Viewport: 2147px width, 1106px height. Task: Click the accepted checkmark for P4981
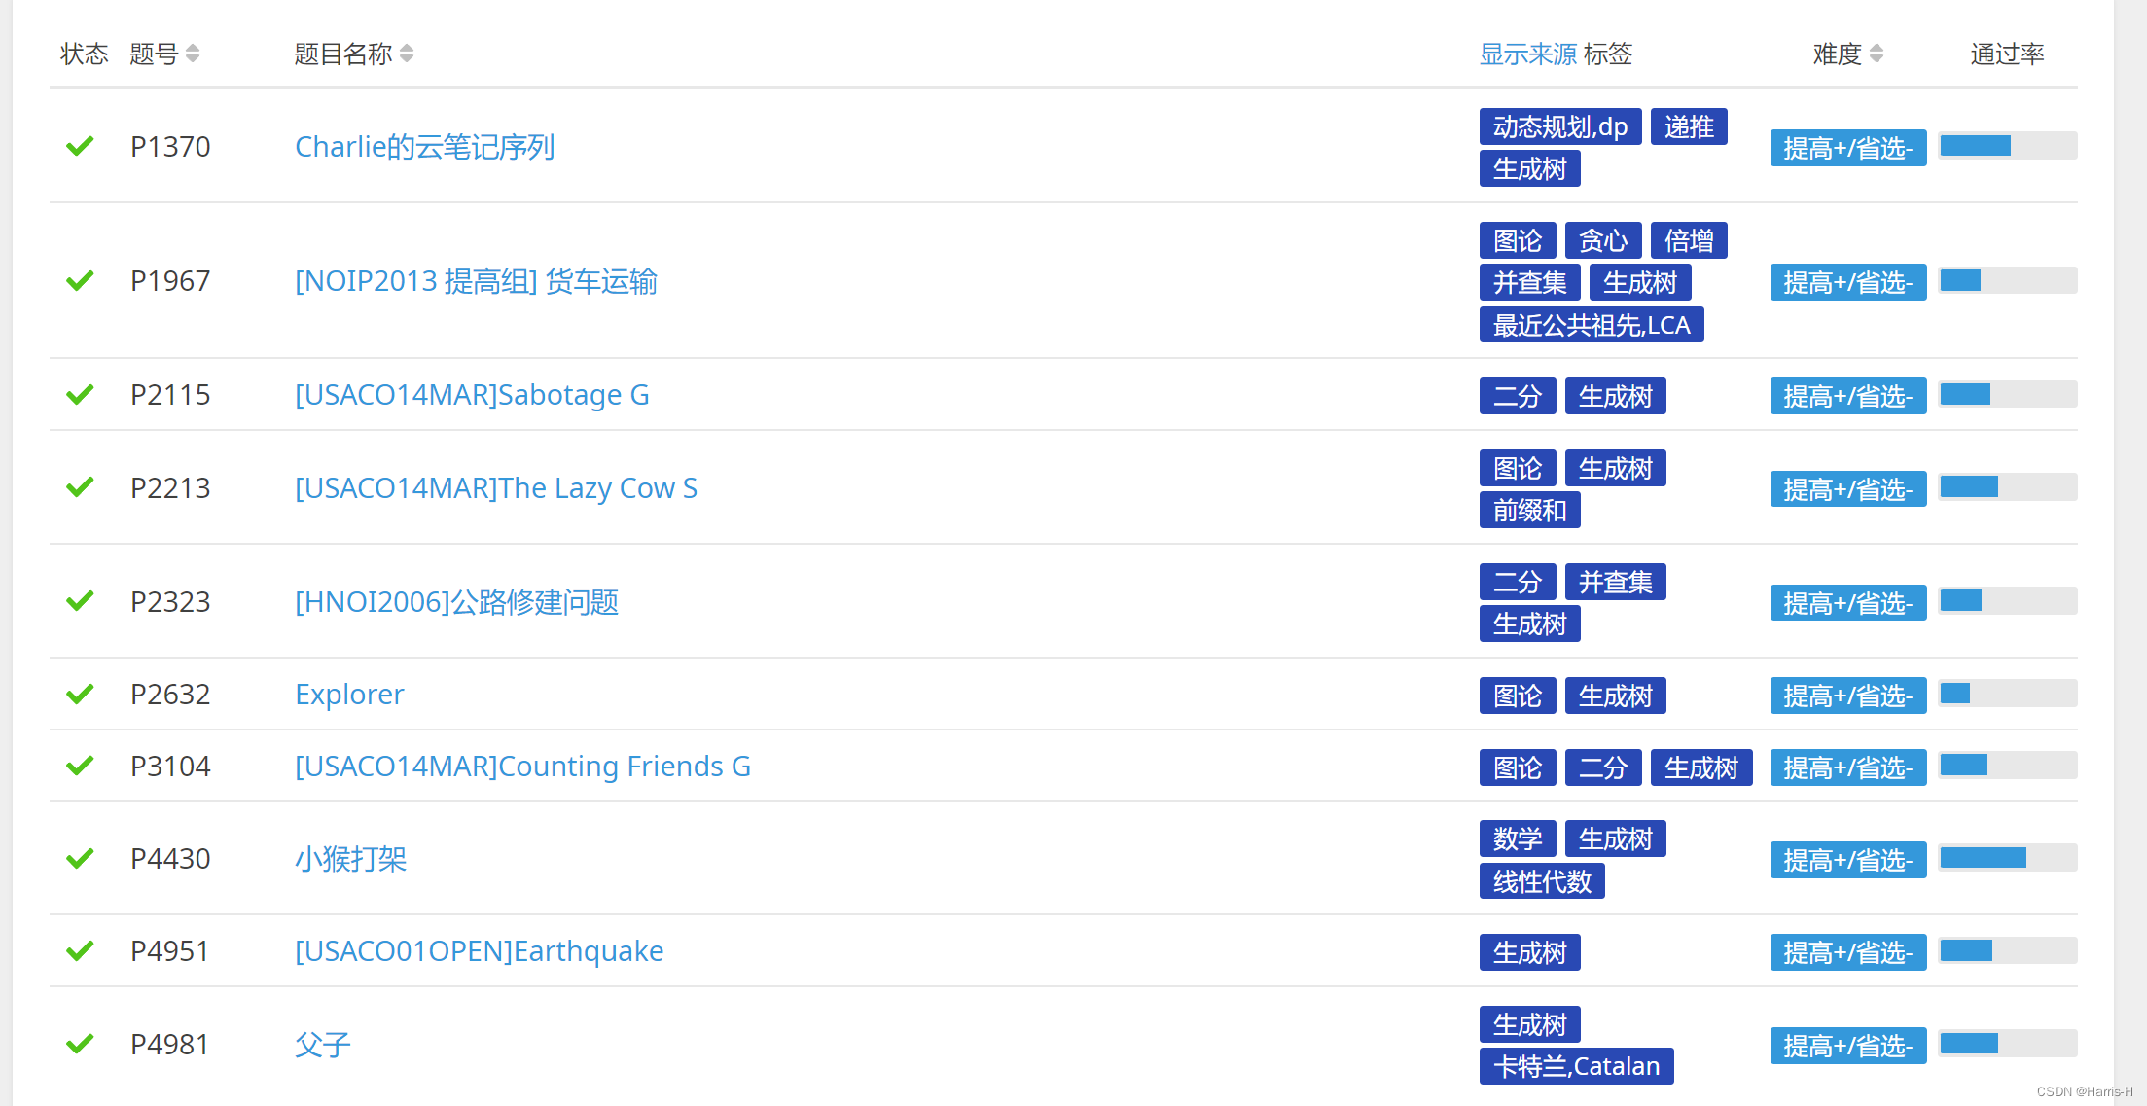pos(80,1045)
